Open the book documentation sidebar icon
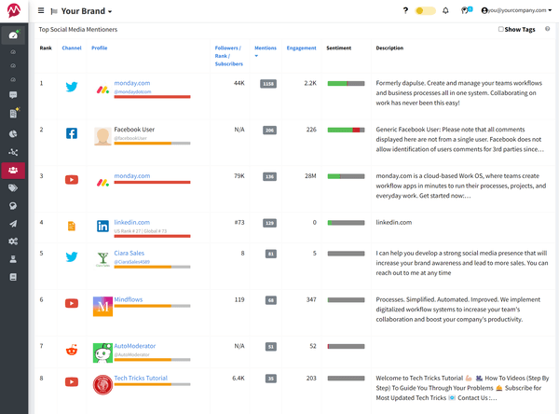The height and width of the screenshot is (414, 559). (x=13, y=277)
